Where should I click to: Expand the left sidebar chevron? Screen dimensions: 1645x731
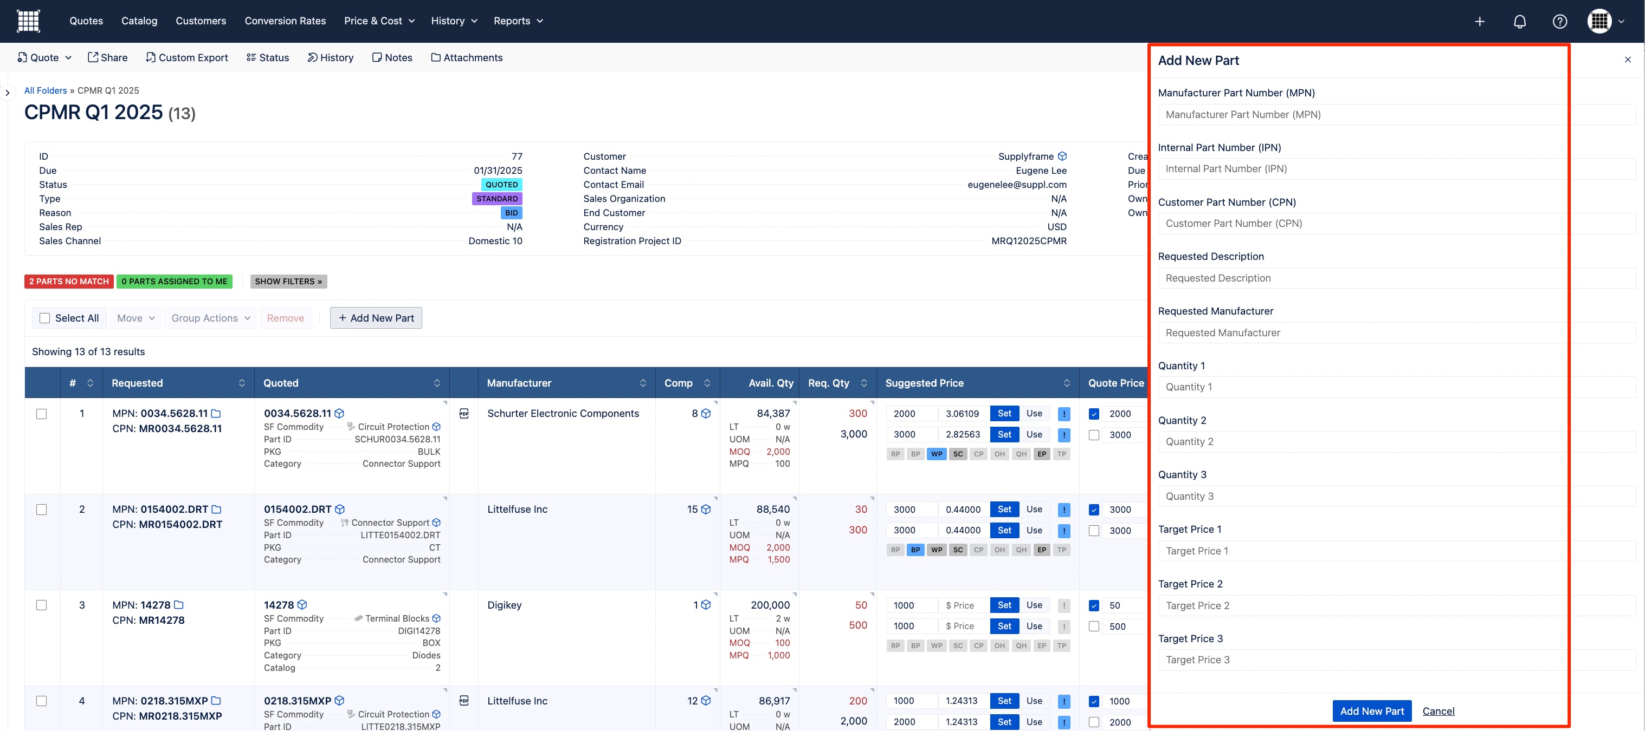7,93
